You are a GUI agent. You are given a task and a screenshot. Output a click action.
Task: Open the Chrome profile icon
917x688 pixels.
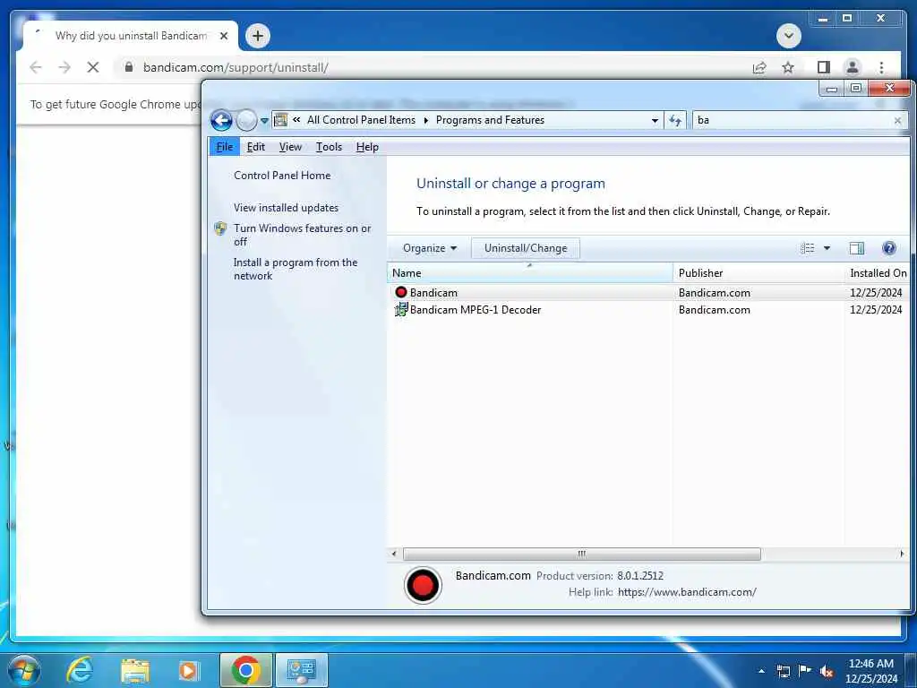(x=853, y=67)
